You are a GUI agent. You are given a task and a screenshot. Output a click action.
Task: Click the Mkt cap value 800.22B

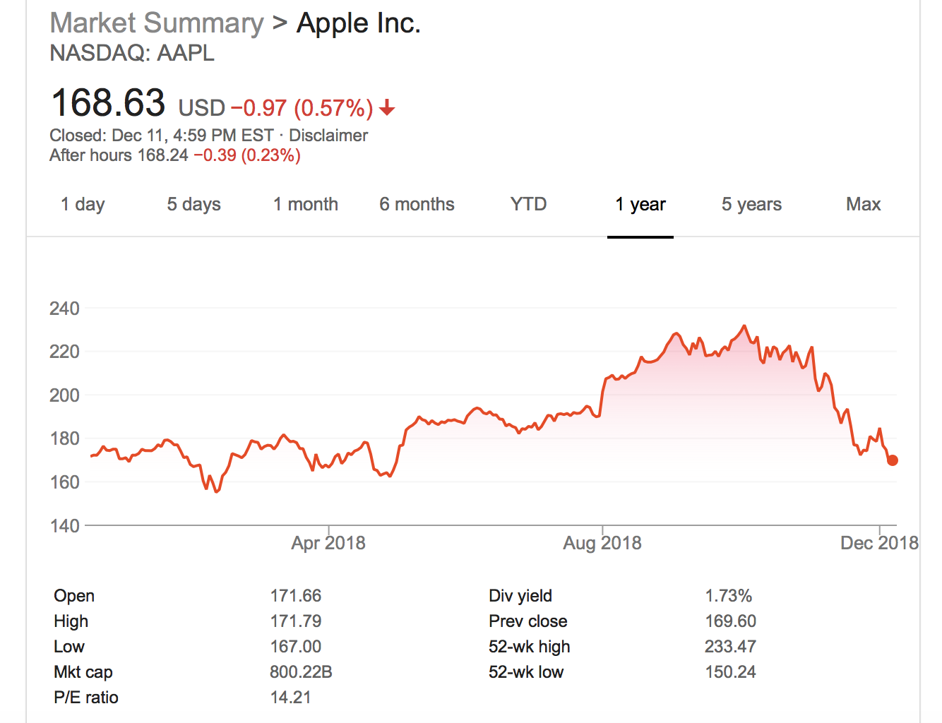point(301,672)
